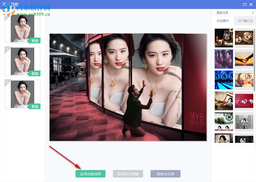Select the sunset heart-hands scene template
This screenshot has height=182, width=256.
[x=244, y=59]
